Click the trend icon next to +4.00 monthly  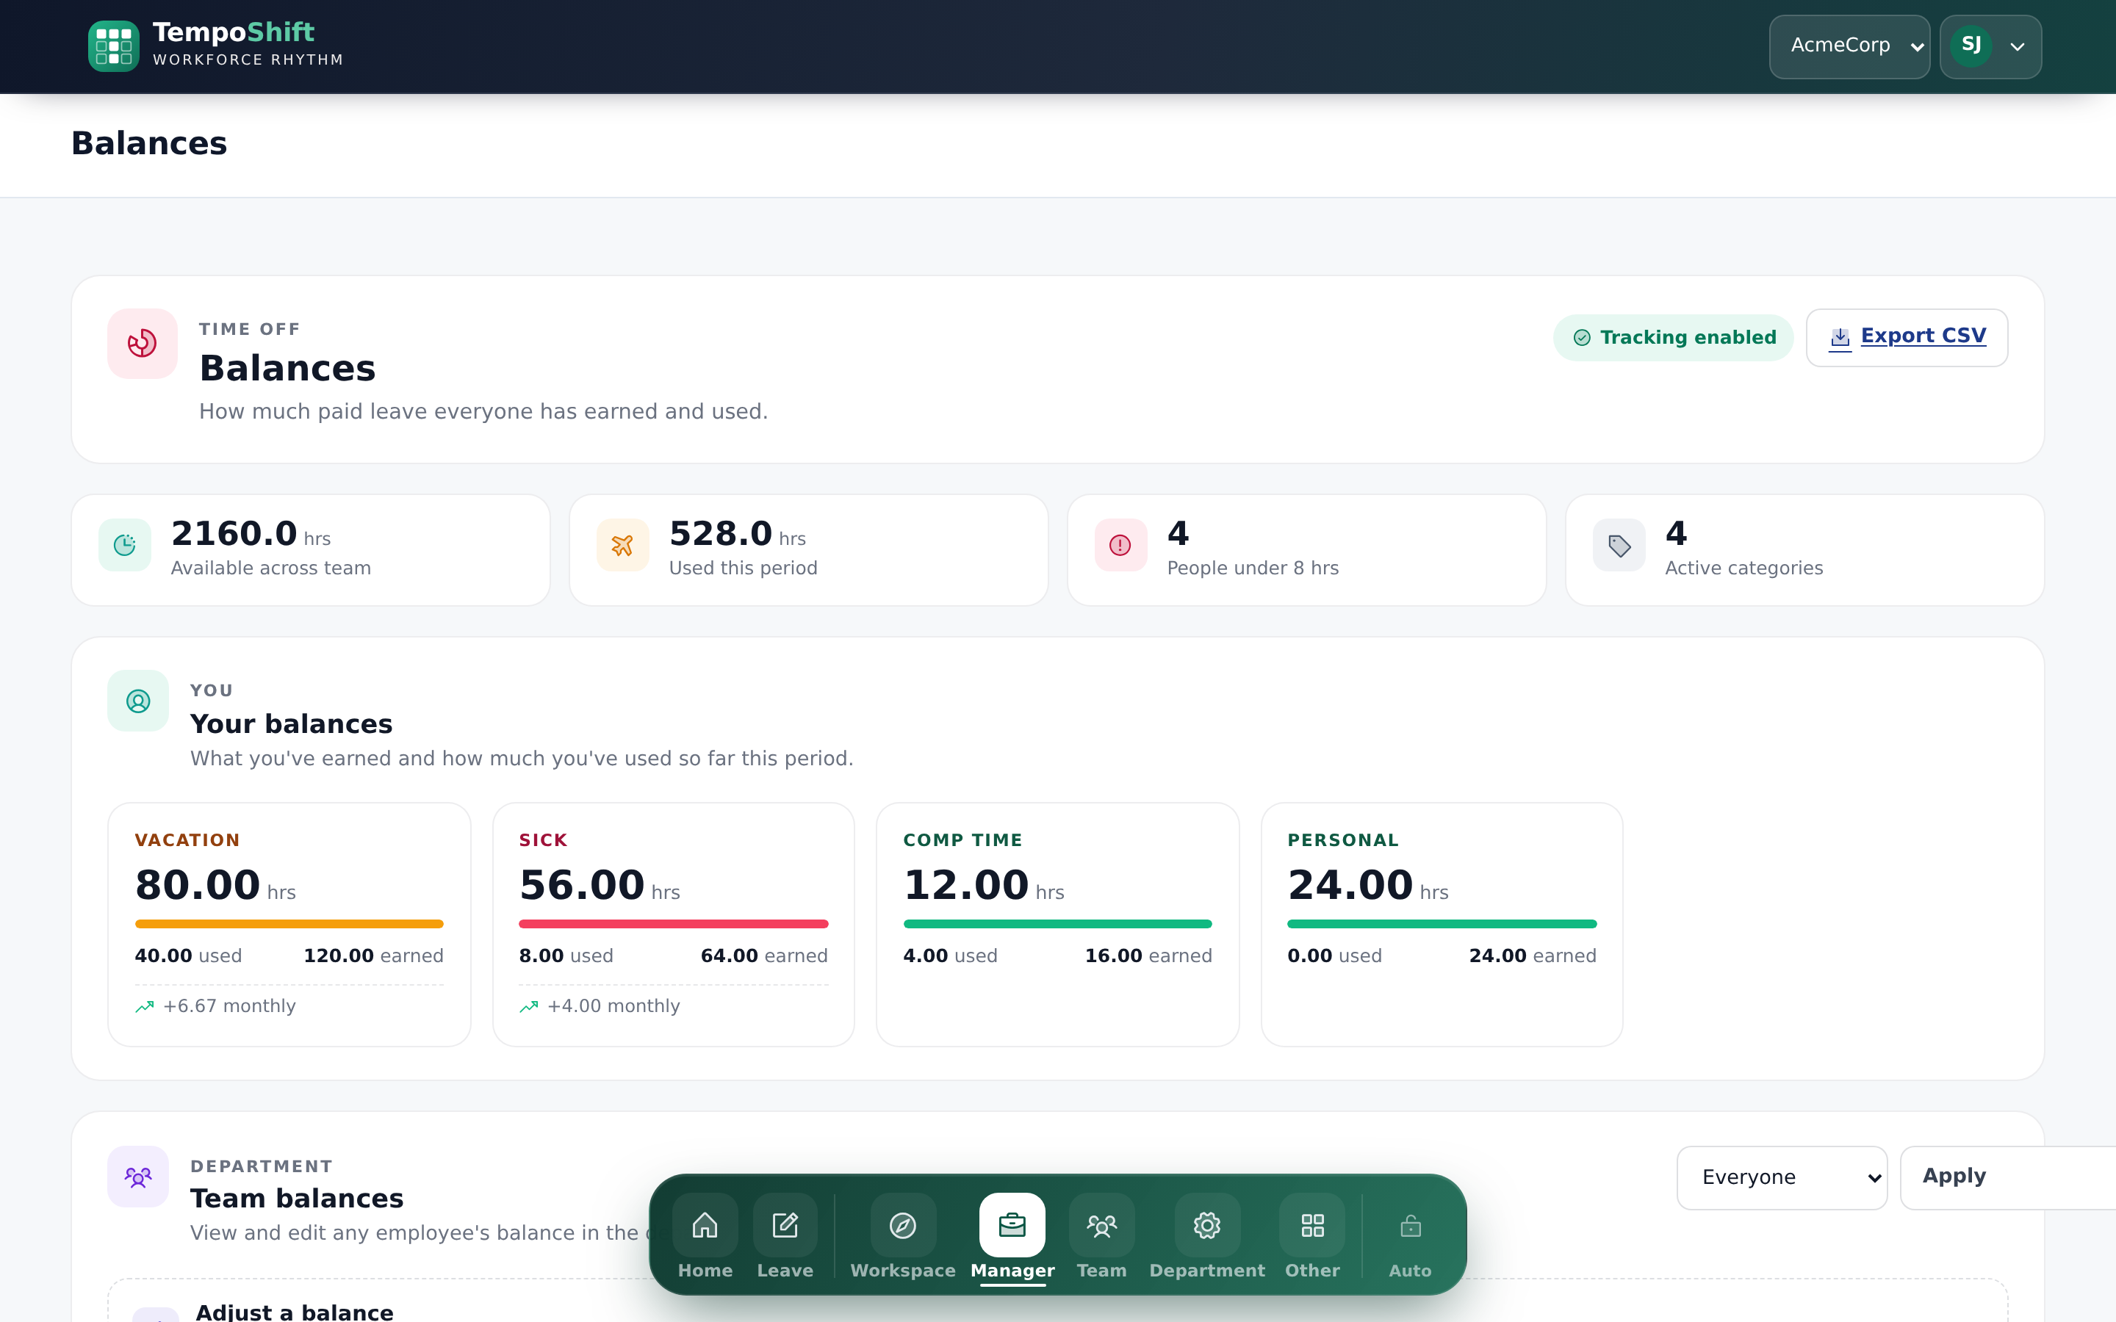(528, 1007)
